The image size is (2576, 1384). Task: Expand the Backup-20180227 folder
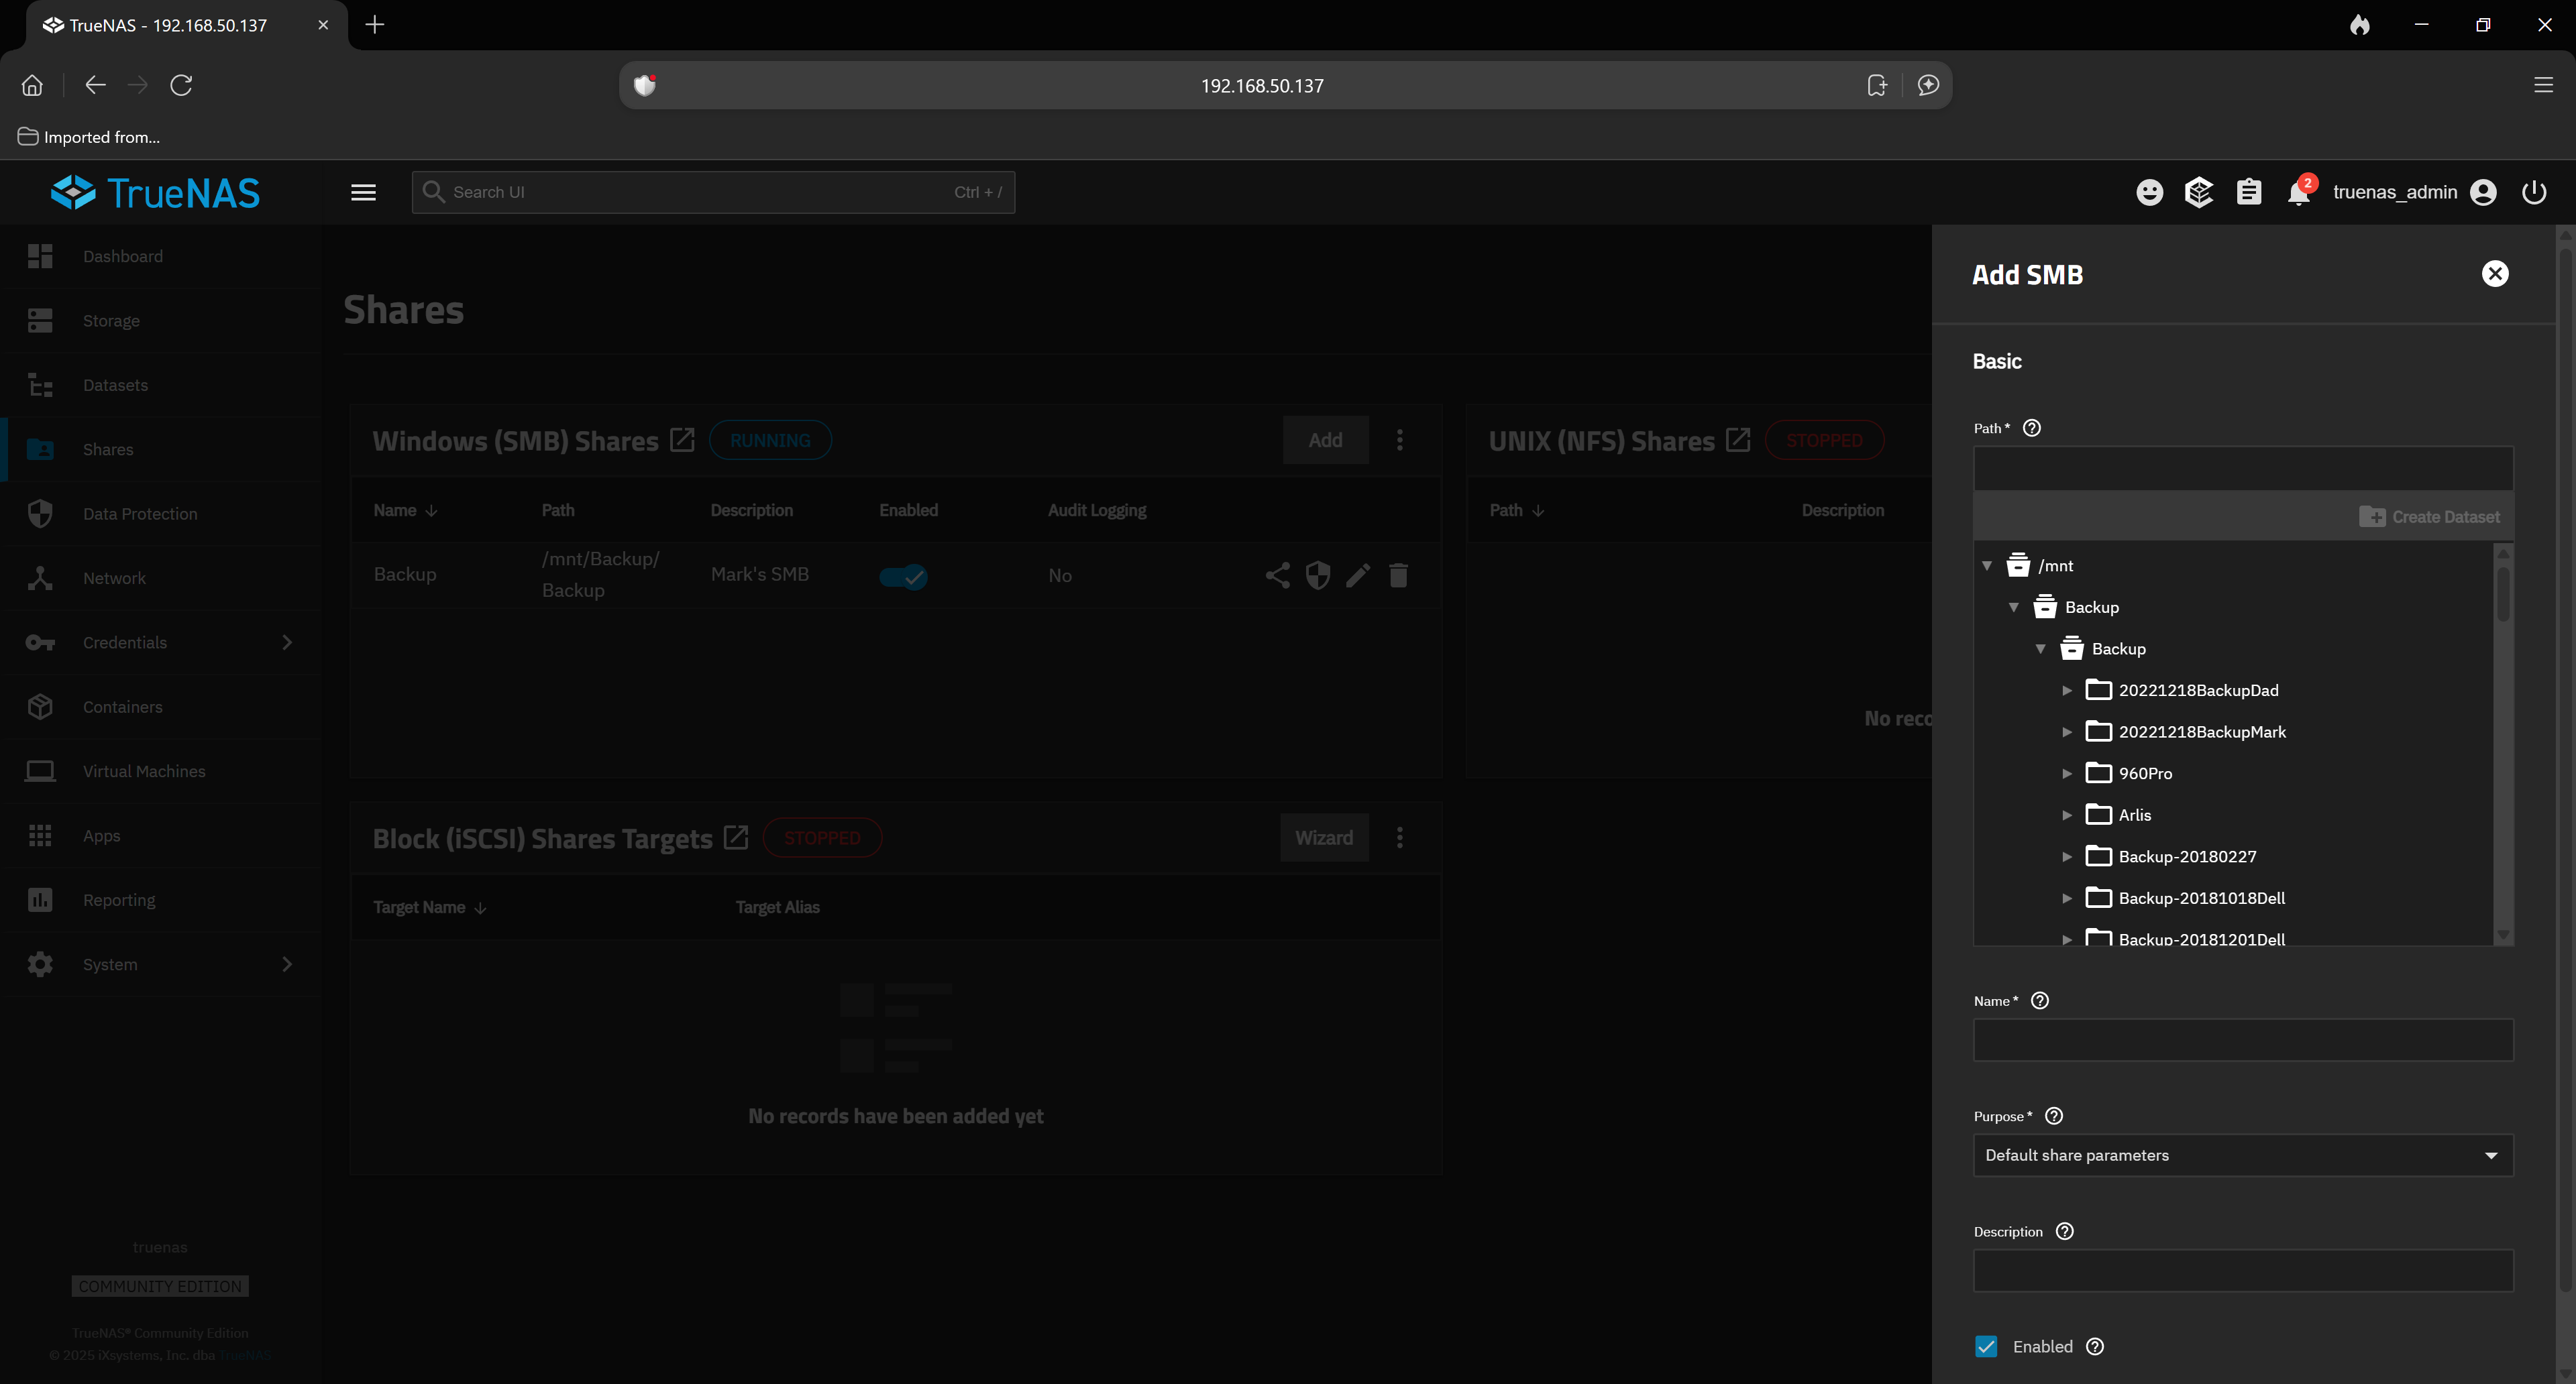pos(2067,856)
